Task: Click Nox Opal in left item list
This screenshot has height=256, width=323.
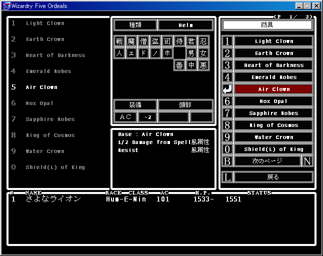Action: click(39, 103)
